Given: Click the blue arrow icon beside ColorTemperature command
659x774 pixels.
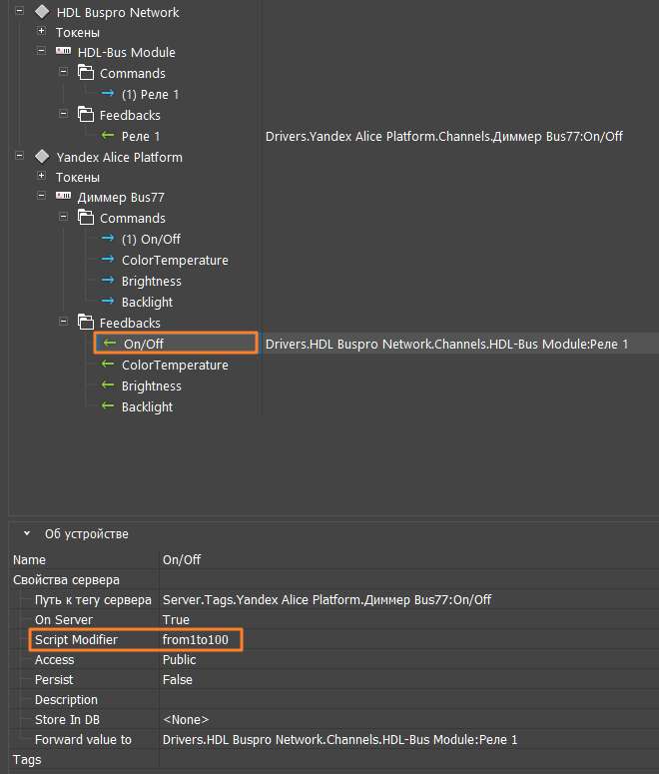Looking at the screenshot, I should pyautogui.click(x=109, y=260).
